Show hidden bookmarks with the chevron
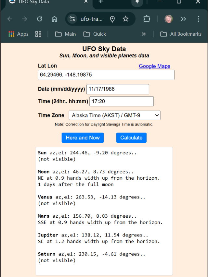This screenshot has width=208, height=277. (144, 34)
